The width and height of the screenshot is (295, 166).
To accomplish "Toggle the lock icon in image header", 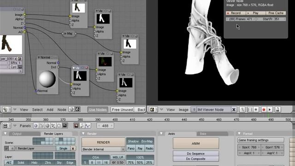I will click(277, 110).
